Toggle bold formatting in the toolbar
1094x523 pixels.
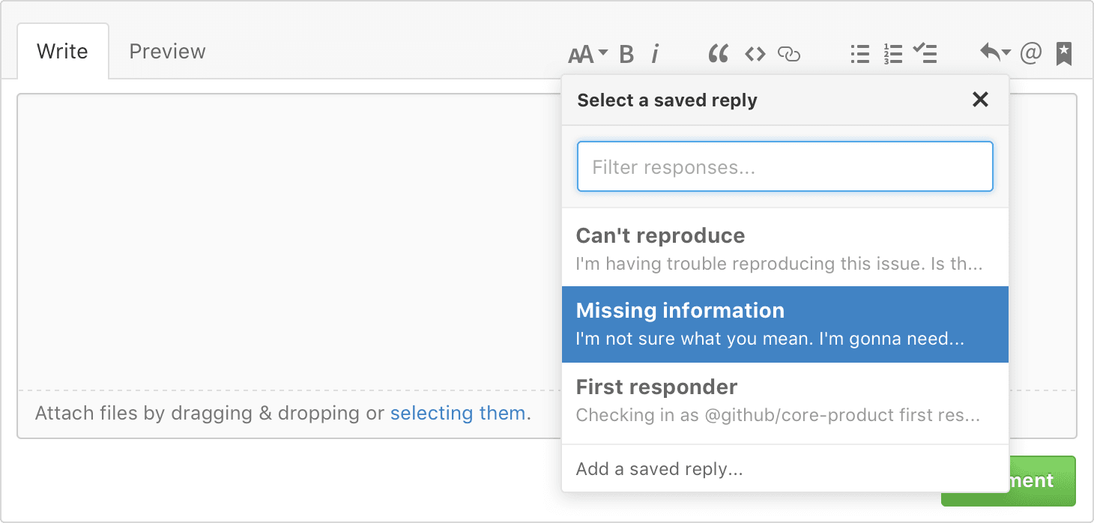pyautogui.click(x=626, y=53)
